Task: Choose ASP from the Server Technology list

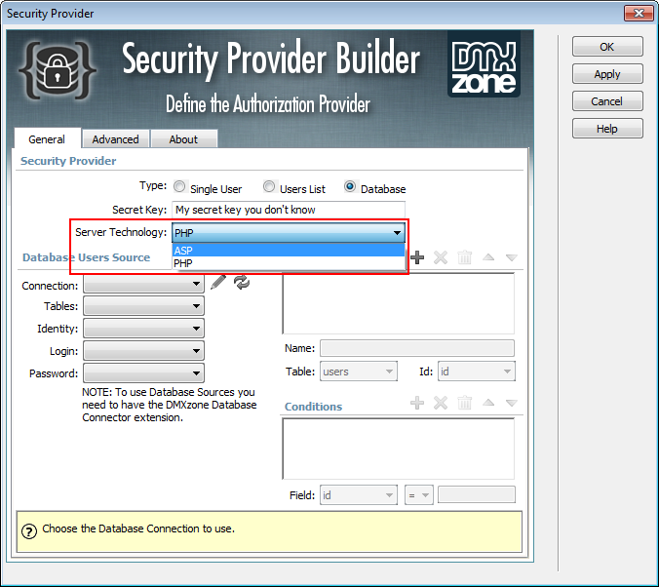Action: click(289, 251)
